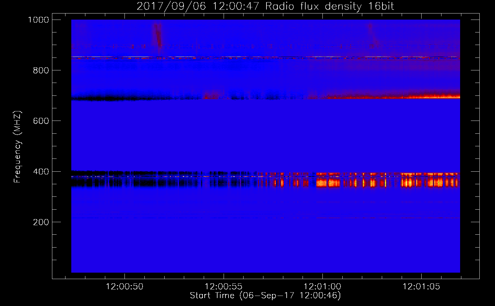Click the 'Frequency (MHZ)' y-axis label

click(x=17, y=147)
